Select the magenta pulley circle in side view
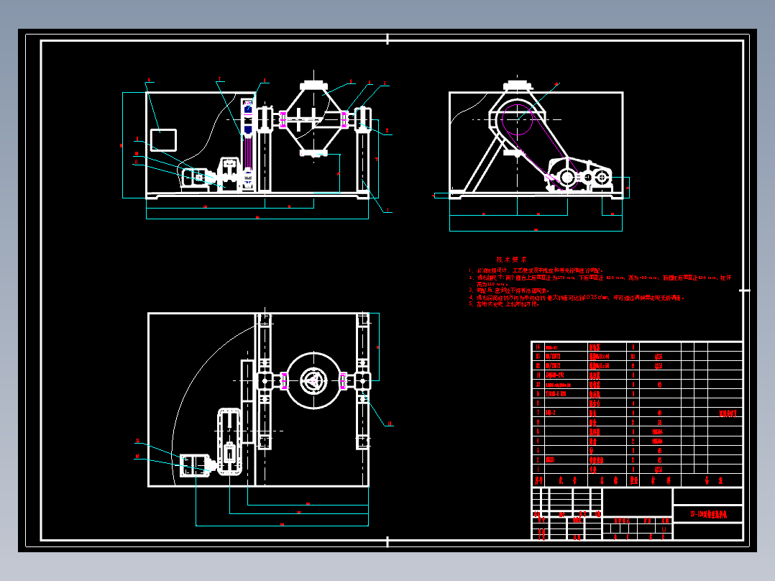Image resolution: width=775 pixels, height=581 pixels. pos(517,119)
